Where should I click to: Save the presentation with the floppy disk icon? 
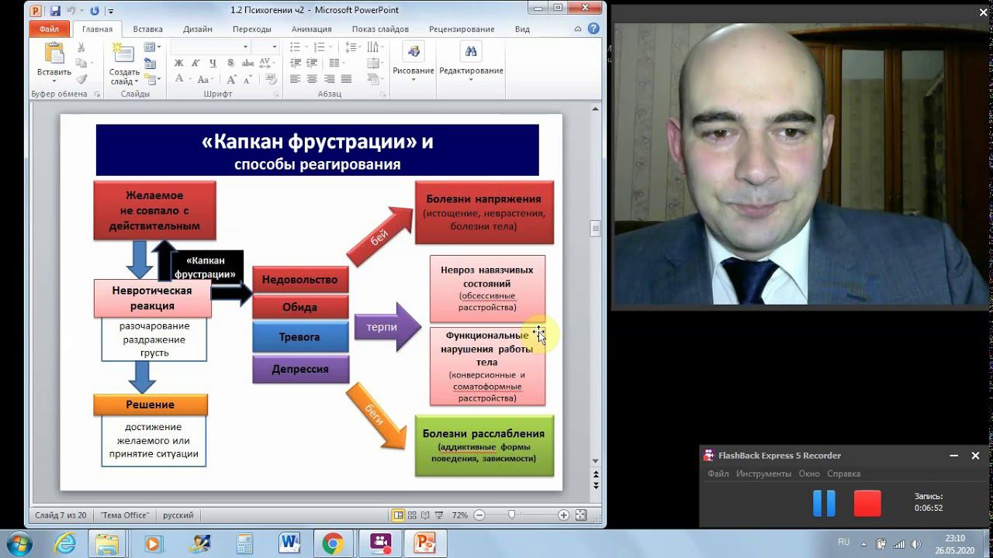55,11
